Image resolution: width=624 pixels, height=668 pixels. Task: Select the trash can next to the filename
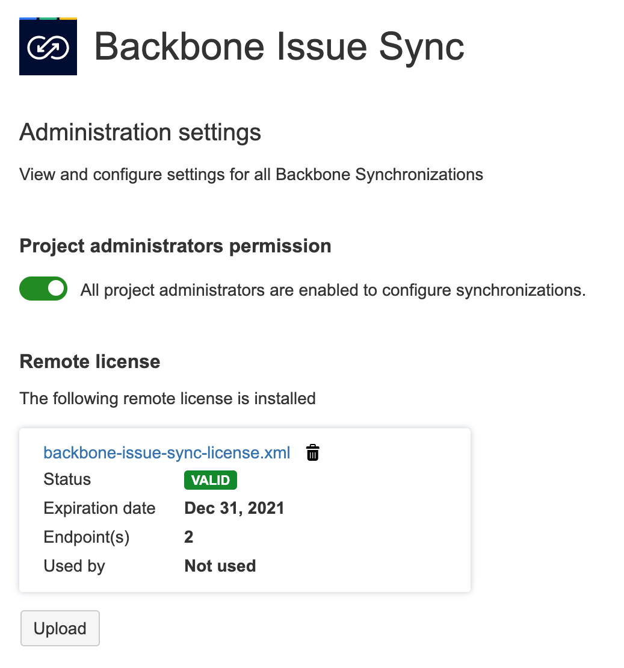312,452
